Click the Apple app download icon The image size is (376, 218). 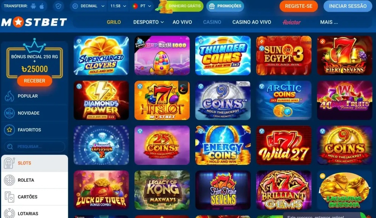[42, 6]
